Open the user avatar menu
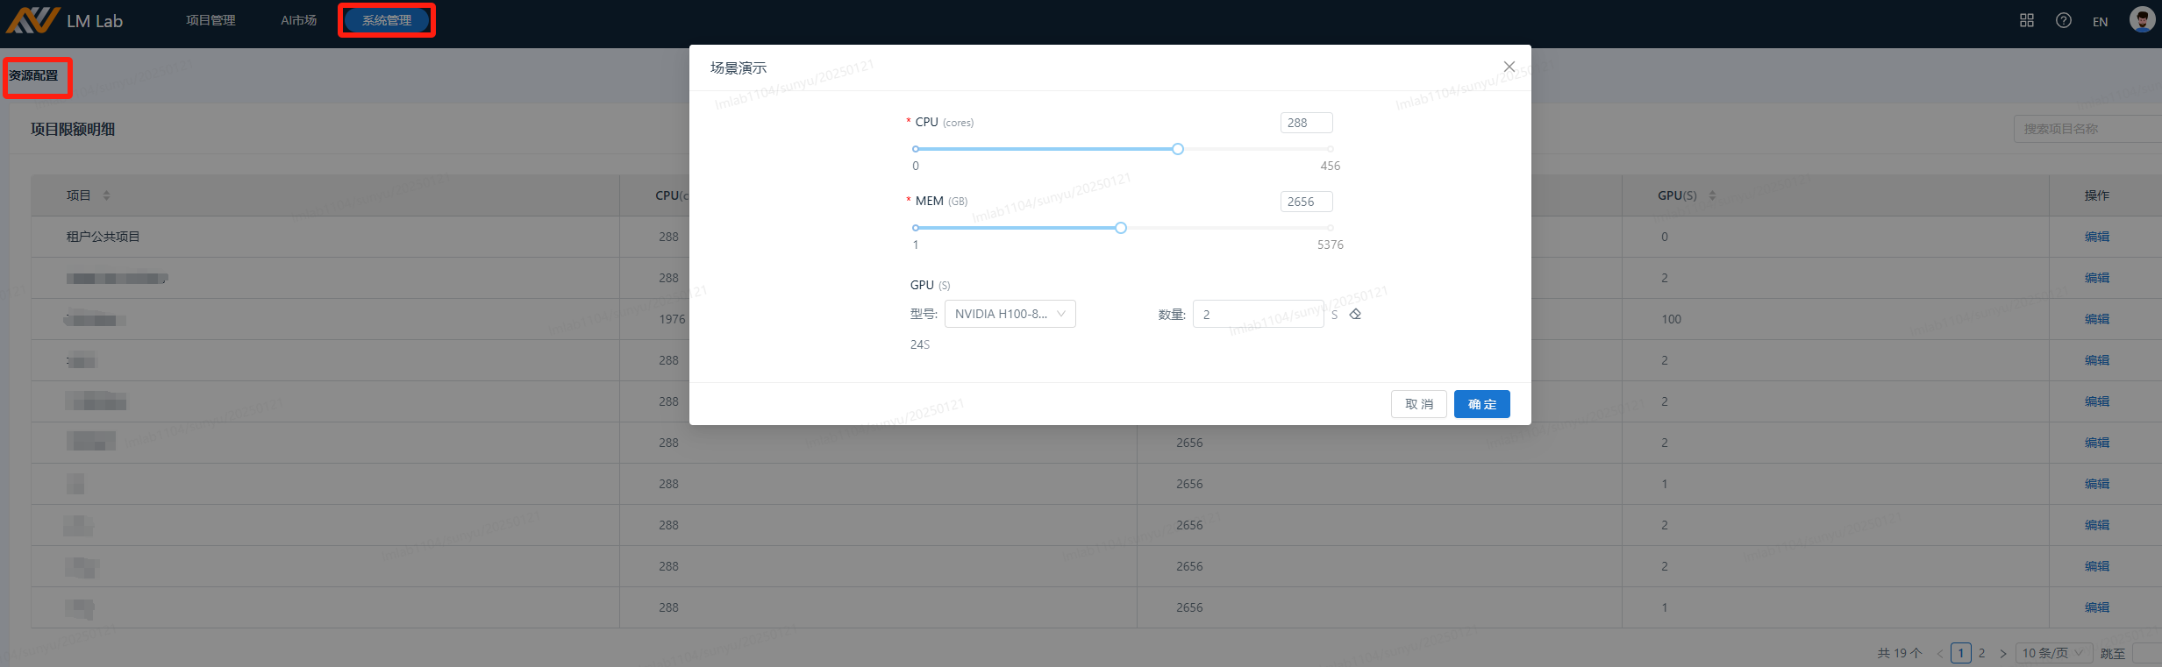The image size is (2162, 667). coord(2142,19)
